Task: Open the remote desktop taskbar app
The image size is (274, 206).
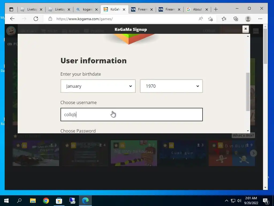Action: point(72,201)
